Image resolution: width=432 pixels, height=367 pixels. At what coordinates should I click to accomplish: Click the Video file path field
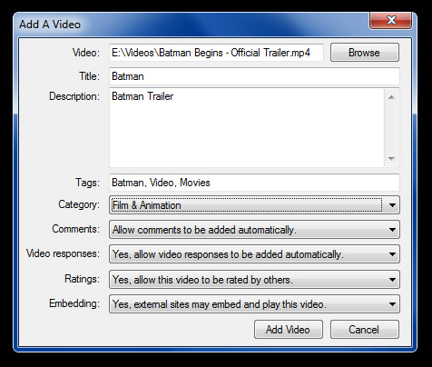pyautogui.click(x=216, y=53)
